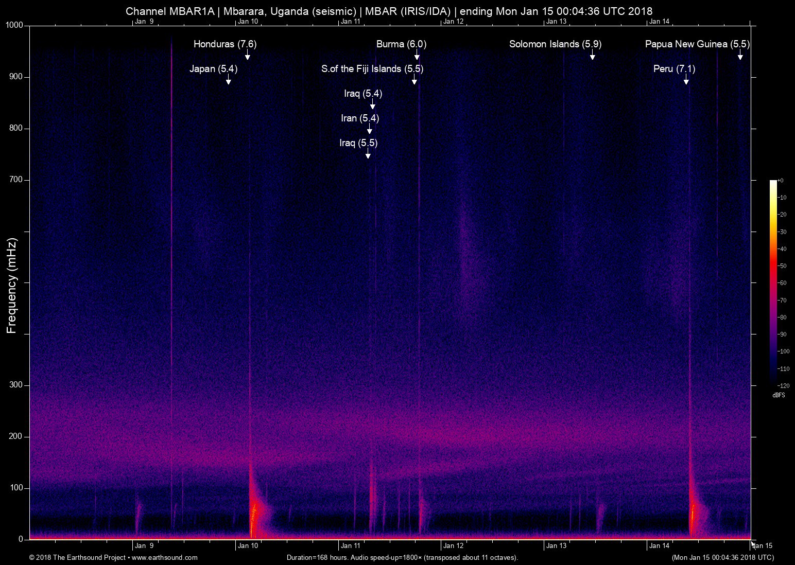Click the 300 tick on the frequency axis
Image resolution: width=795 pixels, height=565 pixels.
[16, 385]
